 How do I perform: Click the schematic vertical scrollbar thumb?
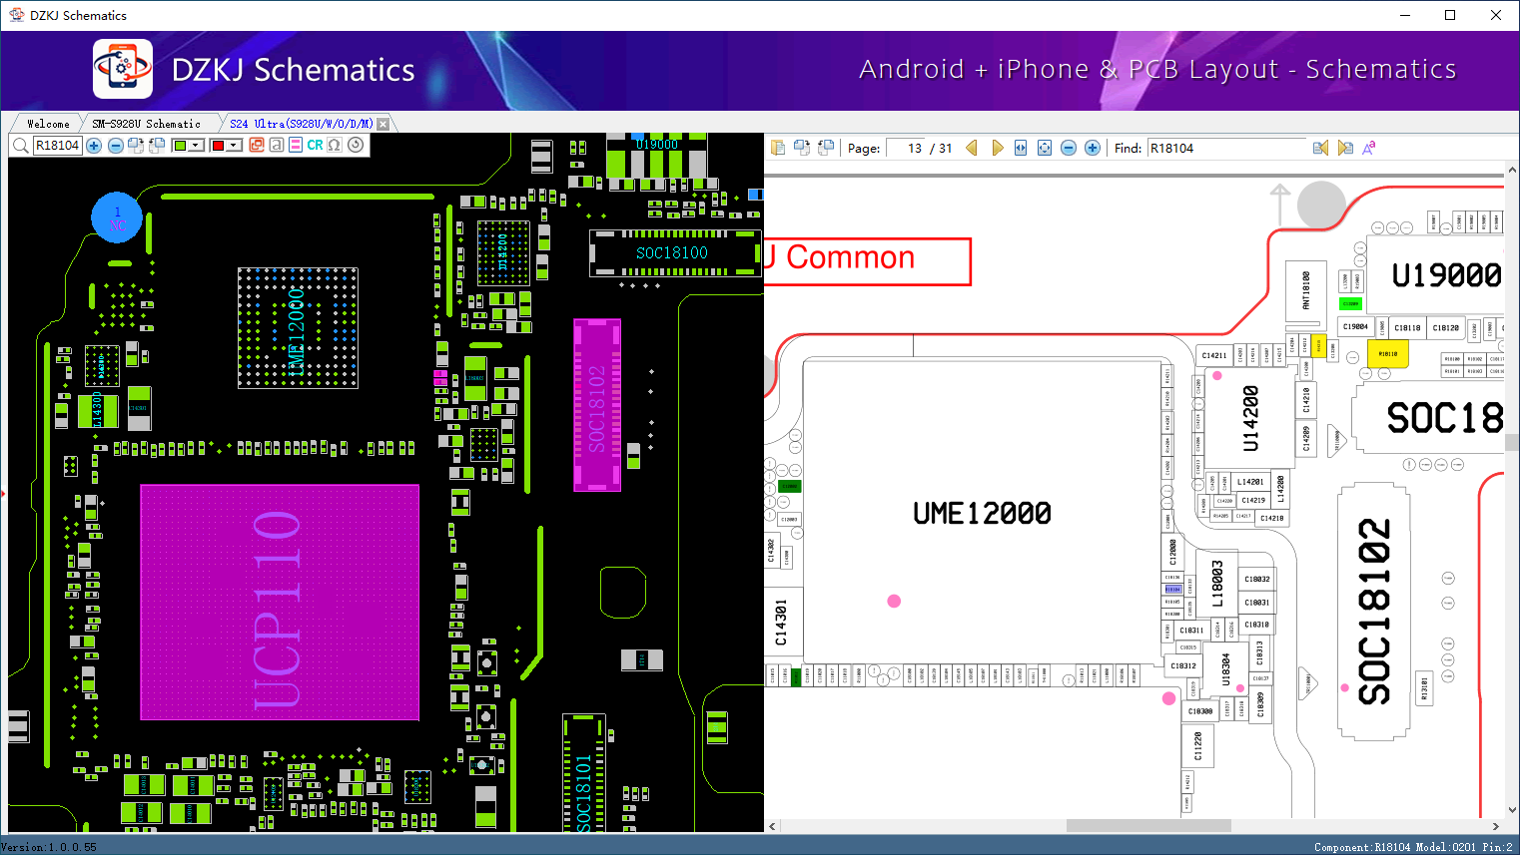[x=1512, y=442]
